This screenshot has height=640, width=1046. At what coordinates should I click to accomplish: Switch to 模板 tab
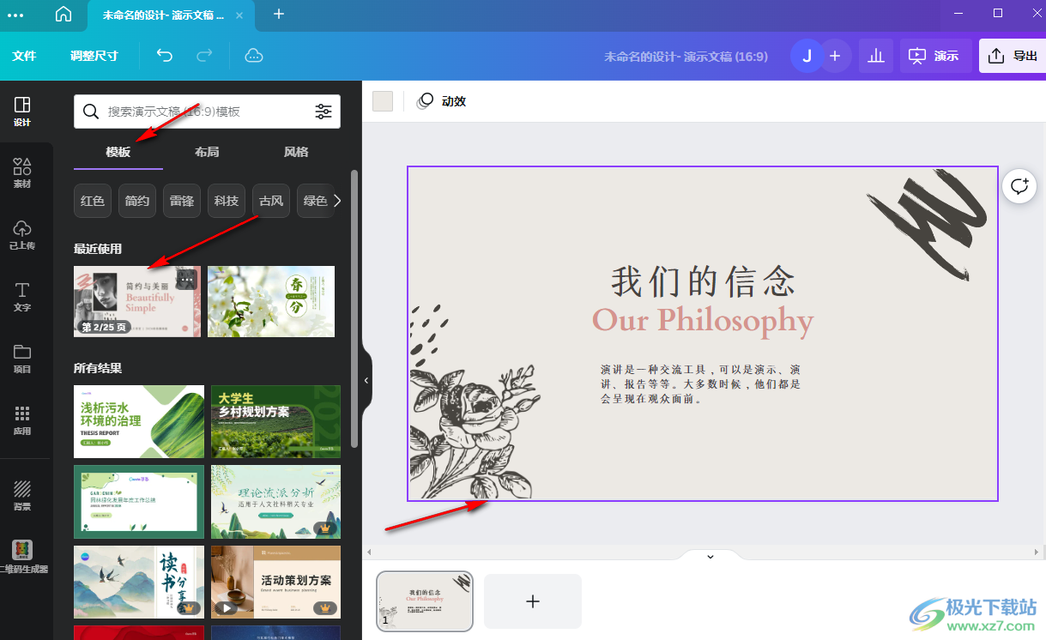(118, 152)
